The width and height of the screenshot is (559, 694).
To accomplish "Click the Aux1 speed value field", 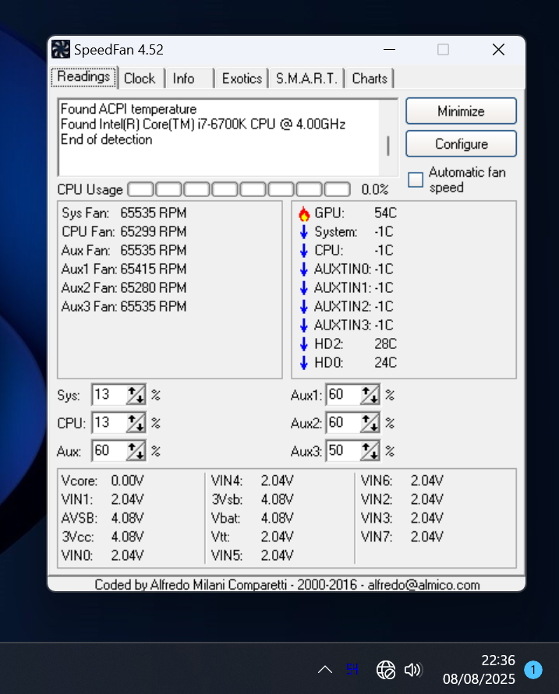I will [343, 395].
